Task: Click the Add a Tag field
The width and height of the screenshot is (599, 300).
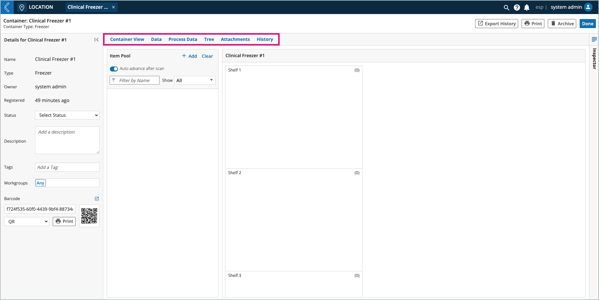Action: point(67,167)
